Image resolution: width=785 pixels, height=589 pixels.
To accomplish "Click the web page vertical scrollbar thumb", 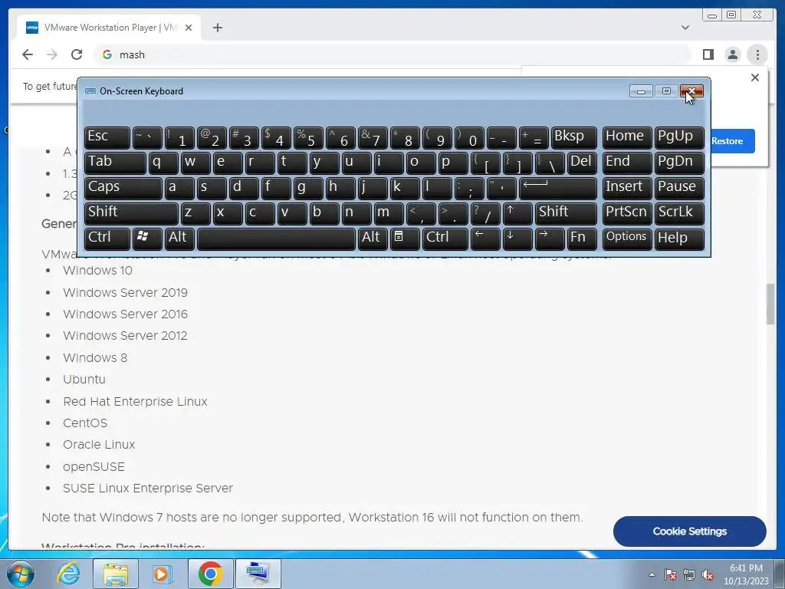I will [x=770, y=304].
